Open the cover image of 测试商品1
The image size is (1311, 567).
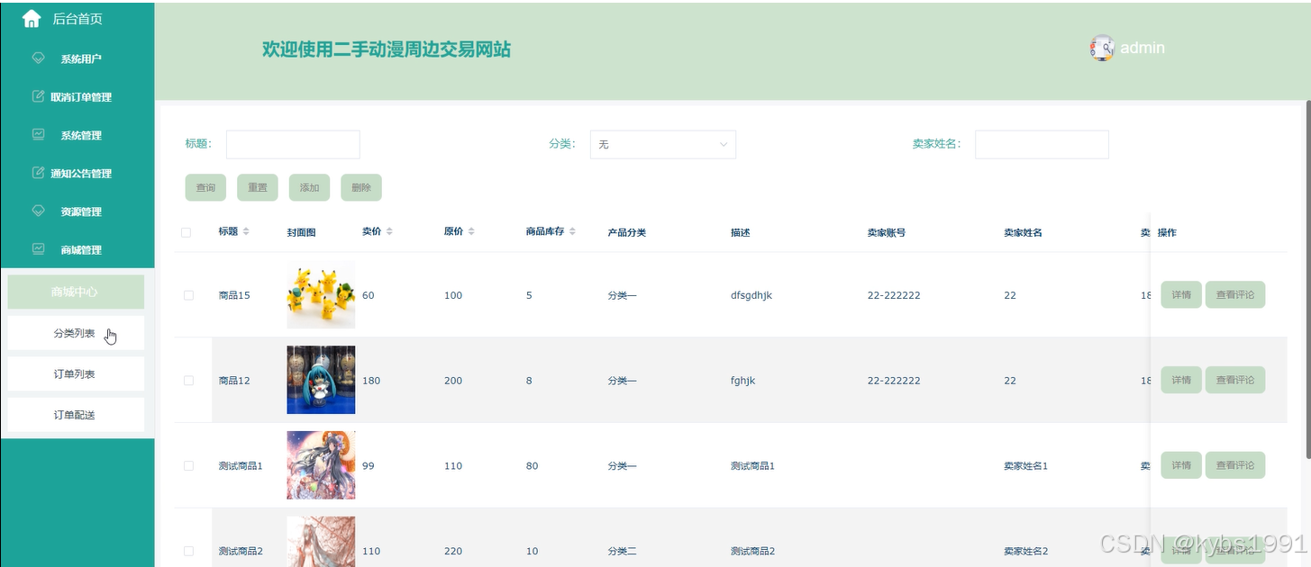321,465
